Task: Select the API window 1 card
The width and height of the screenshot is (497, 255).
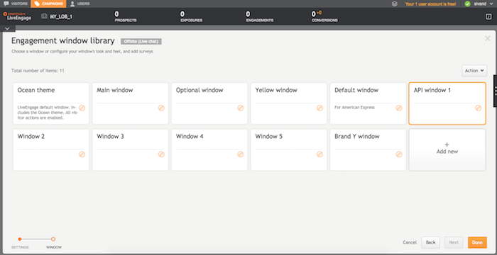Action: click(447, 103)
